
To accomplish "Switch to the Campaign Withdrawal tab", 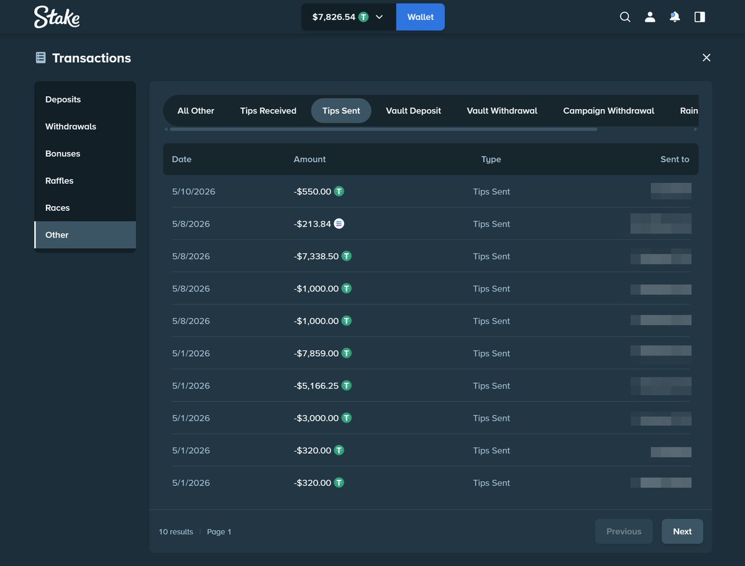I will [609, 110].
